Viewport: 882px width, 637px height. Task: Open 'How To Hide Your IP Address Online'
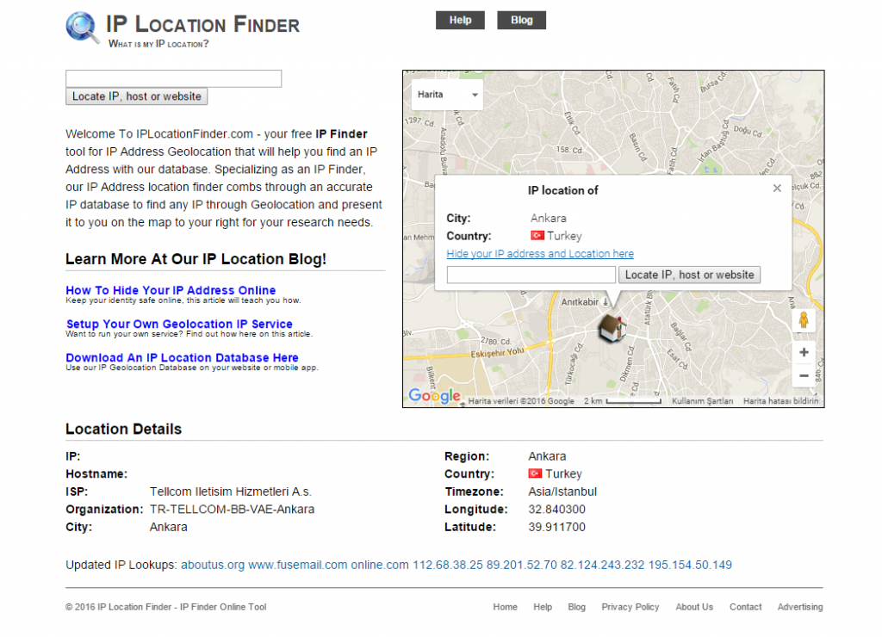point(171,291)
